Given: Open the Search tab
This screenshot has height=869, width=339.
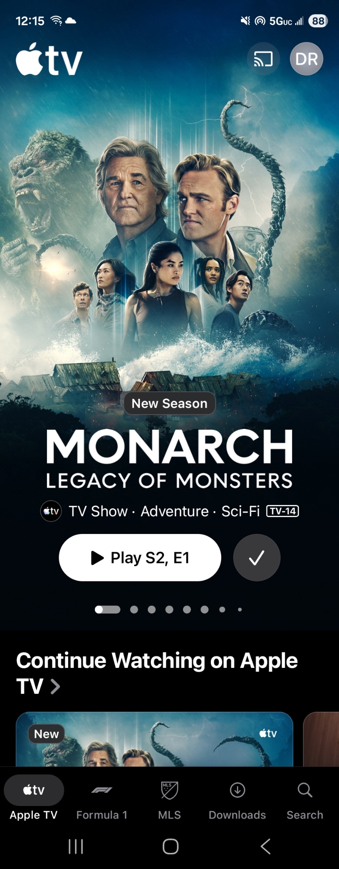Looking at the screenshot, I should 305,802.
